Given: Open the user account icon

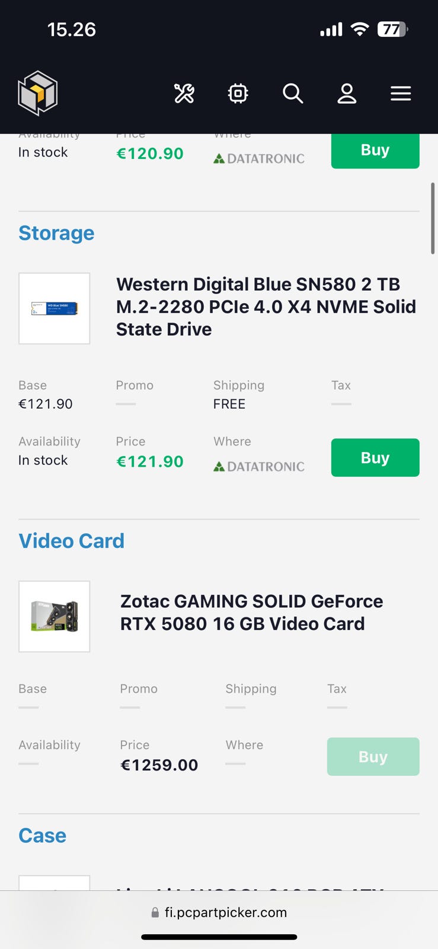Looking at the screenshot, I should [347, 93].
